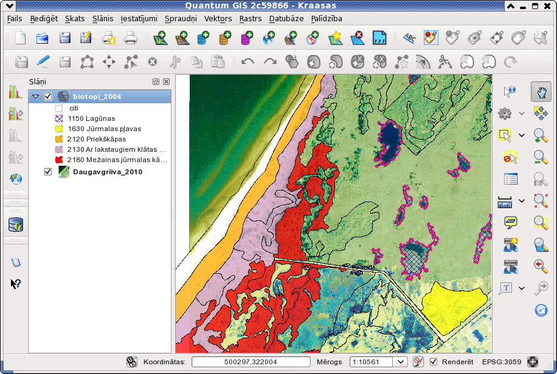Toggle Daugavgriiva_2010 layer visibility checkbox
Viewport: 557px width, 374px height.
point(48,172)
